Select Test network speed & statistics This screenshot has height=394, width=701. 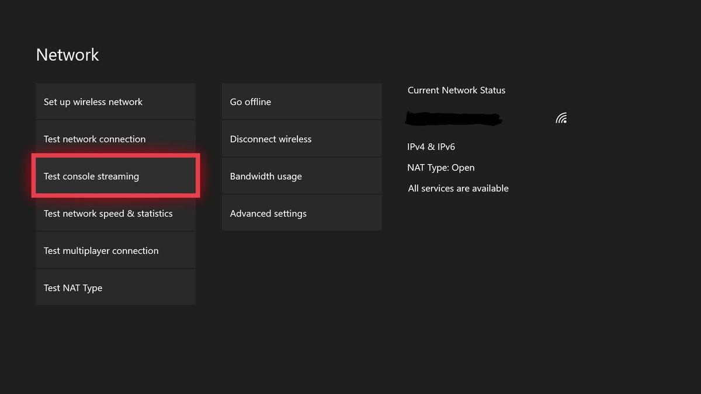(115, 213)
